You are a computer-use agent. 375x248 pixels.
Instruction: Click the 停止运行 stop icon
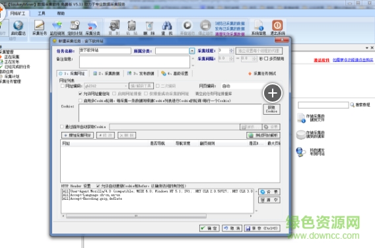(205, 25)
